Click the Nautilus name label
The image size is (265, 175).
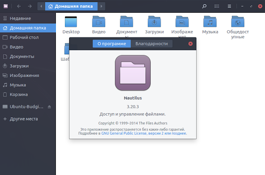click(133, 98)
